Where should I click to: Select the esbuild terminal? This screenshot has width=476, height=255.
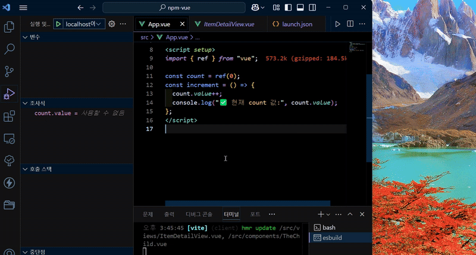[x=340, y=238]
